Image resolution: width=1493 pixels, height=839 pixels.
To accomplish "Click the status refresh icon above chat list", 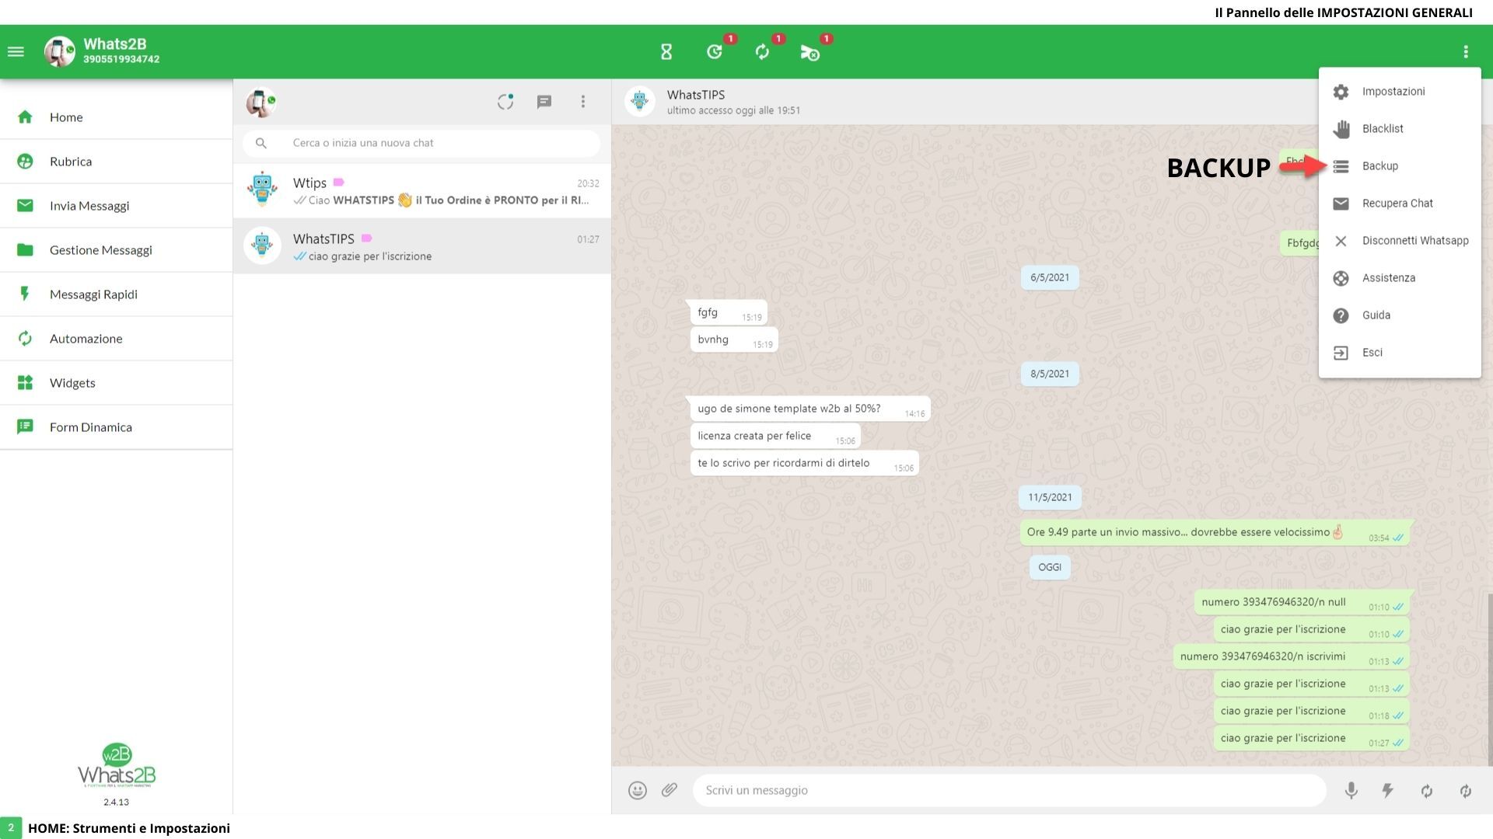I will point(505,102).
